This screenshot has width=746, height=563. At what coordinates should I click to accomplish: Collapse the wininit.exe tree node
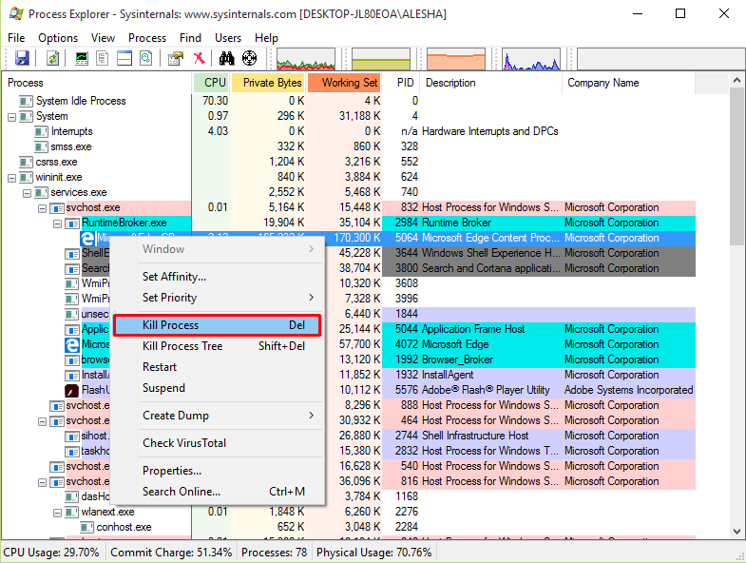[x=12, y=178]
